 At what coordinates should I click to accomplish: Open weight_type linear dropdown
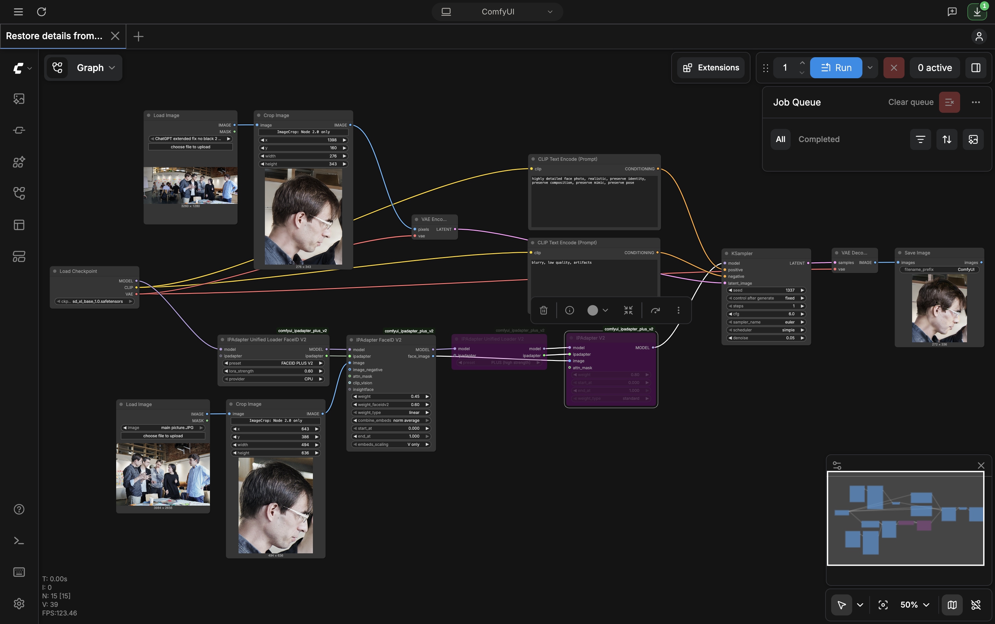[391, 413]
